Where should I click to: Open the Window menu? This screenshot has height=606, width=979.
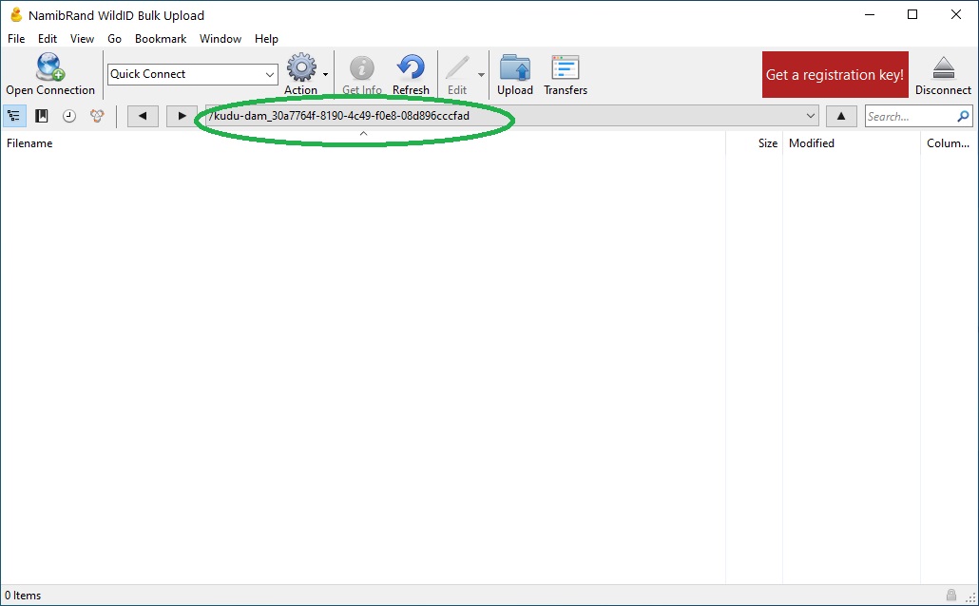click(x=221, y=39)
